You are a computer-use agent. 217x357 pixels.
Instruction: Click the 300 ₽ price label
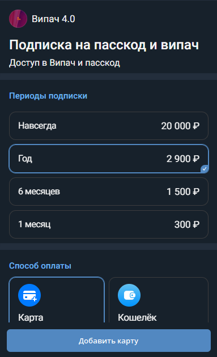point(187,224)
